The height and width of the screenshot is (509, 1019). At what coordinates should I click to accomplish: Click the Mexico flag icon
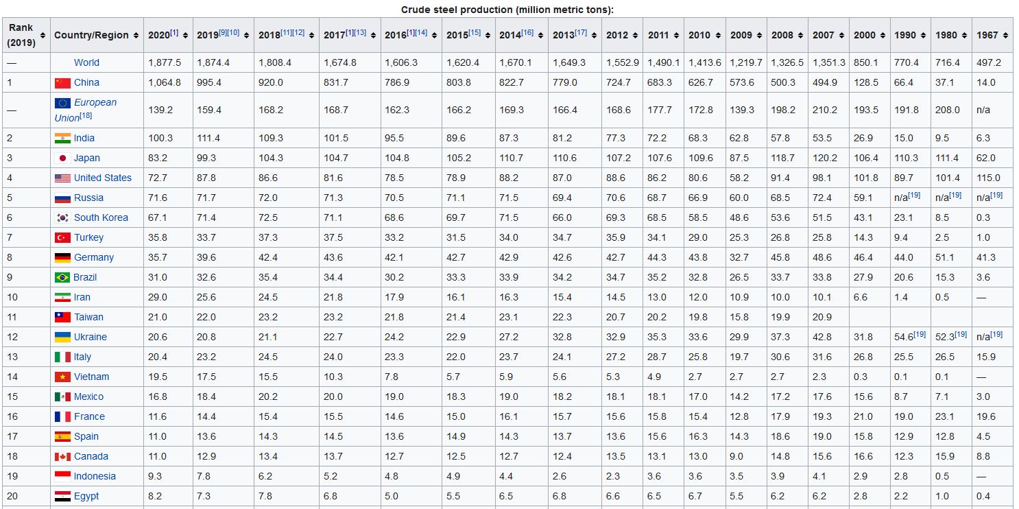[x=63, y=397]
